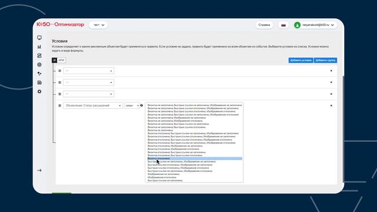Click Добавить условие button

pyautogui.click(x=301, y=60)
